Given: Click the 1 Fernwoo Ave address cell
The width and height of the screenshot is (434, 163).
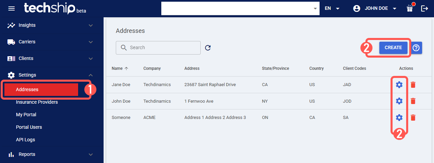Looking at the screenshot, I should point(199,101).
